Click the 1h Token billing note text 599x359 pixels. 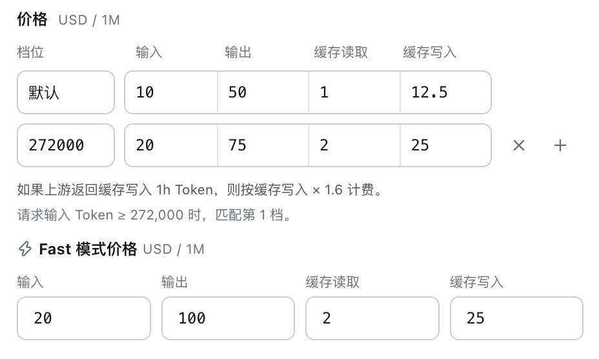(x=200, y=190)
